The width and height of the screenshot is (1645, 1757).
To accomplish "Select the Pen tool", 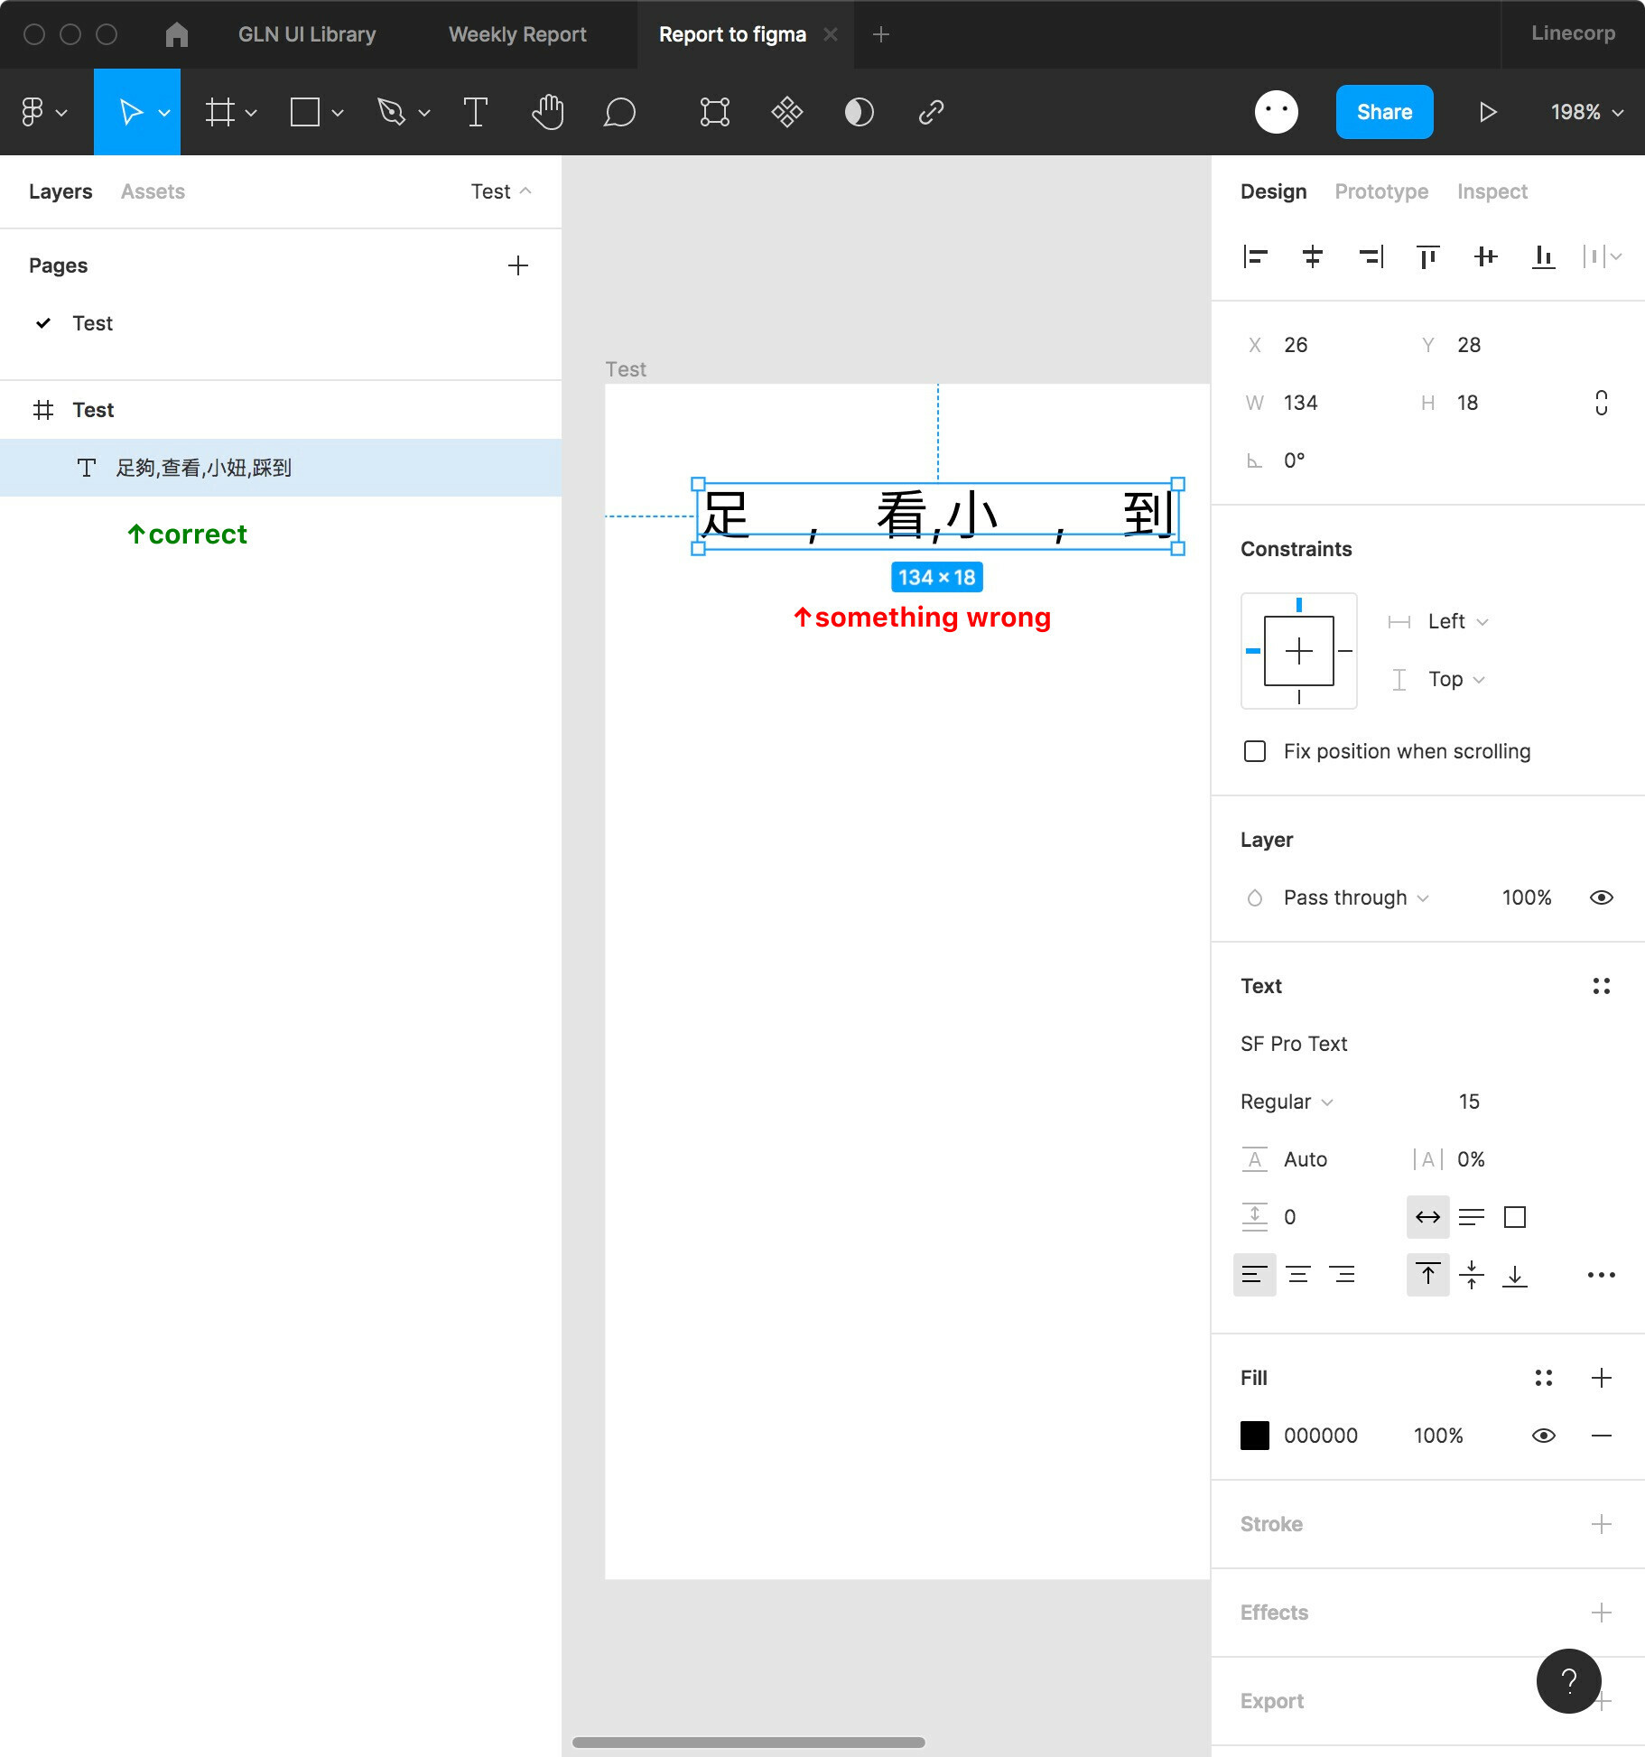I will pos(391,112).
